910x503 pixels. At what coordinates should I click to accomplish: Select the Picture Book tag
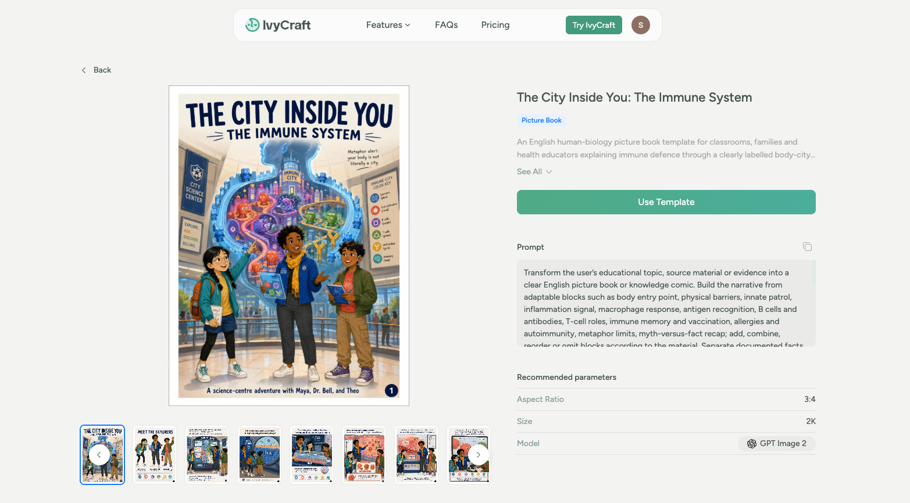tap(541, 120)
